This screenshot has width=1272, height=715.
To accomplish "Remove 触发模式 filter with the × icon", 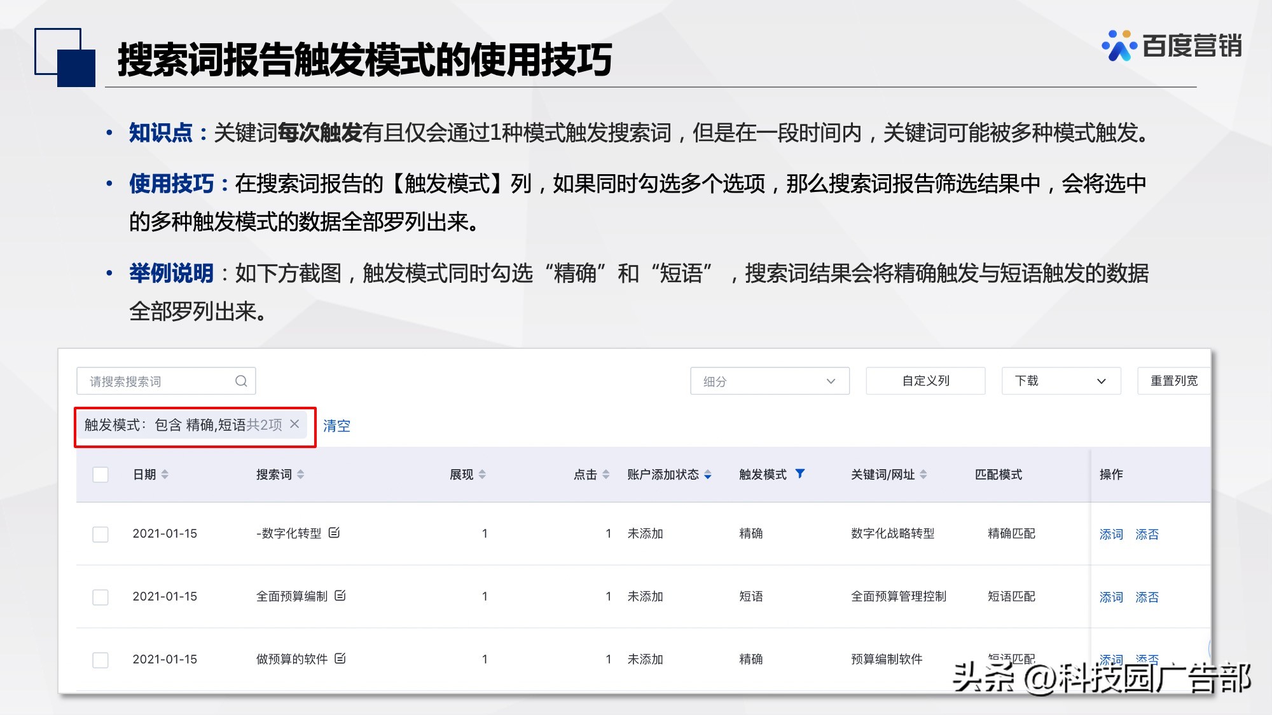I will (x=294, y=425).
